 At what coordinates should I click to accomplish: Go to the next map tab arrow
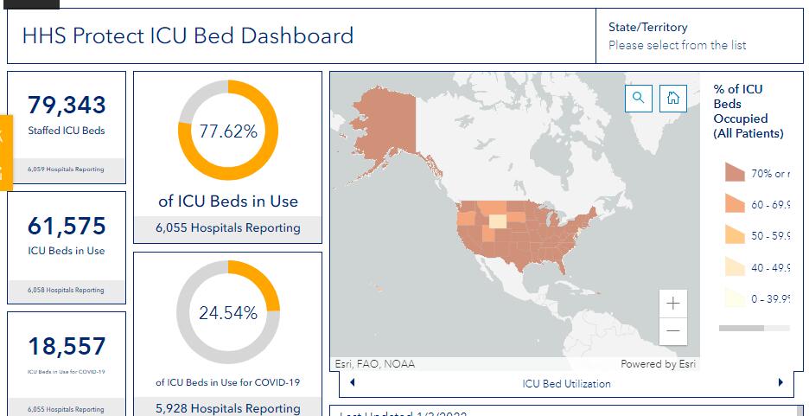(780, 383)
